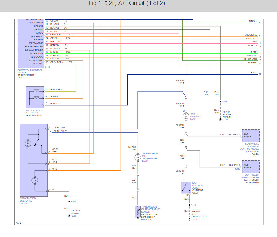The image size is (277, 237).
Task: Open the G125 ground label link
Action: [x=194, y=219]
